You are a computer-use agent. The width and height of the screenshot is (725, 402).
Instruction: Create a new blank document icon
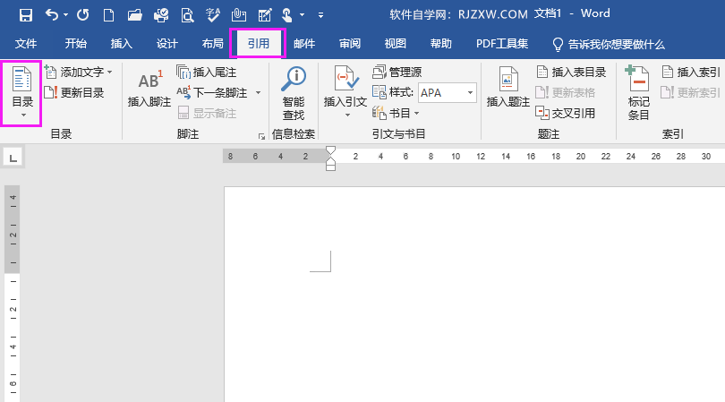coord(108,15)
